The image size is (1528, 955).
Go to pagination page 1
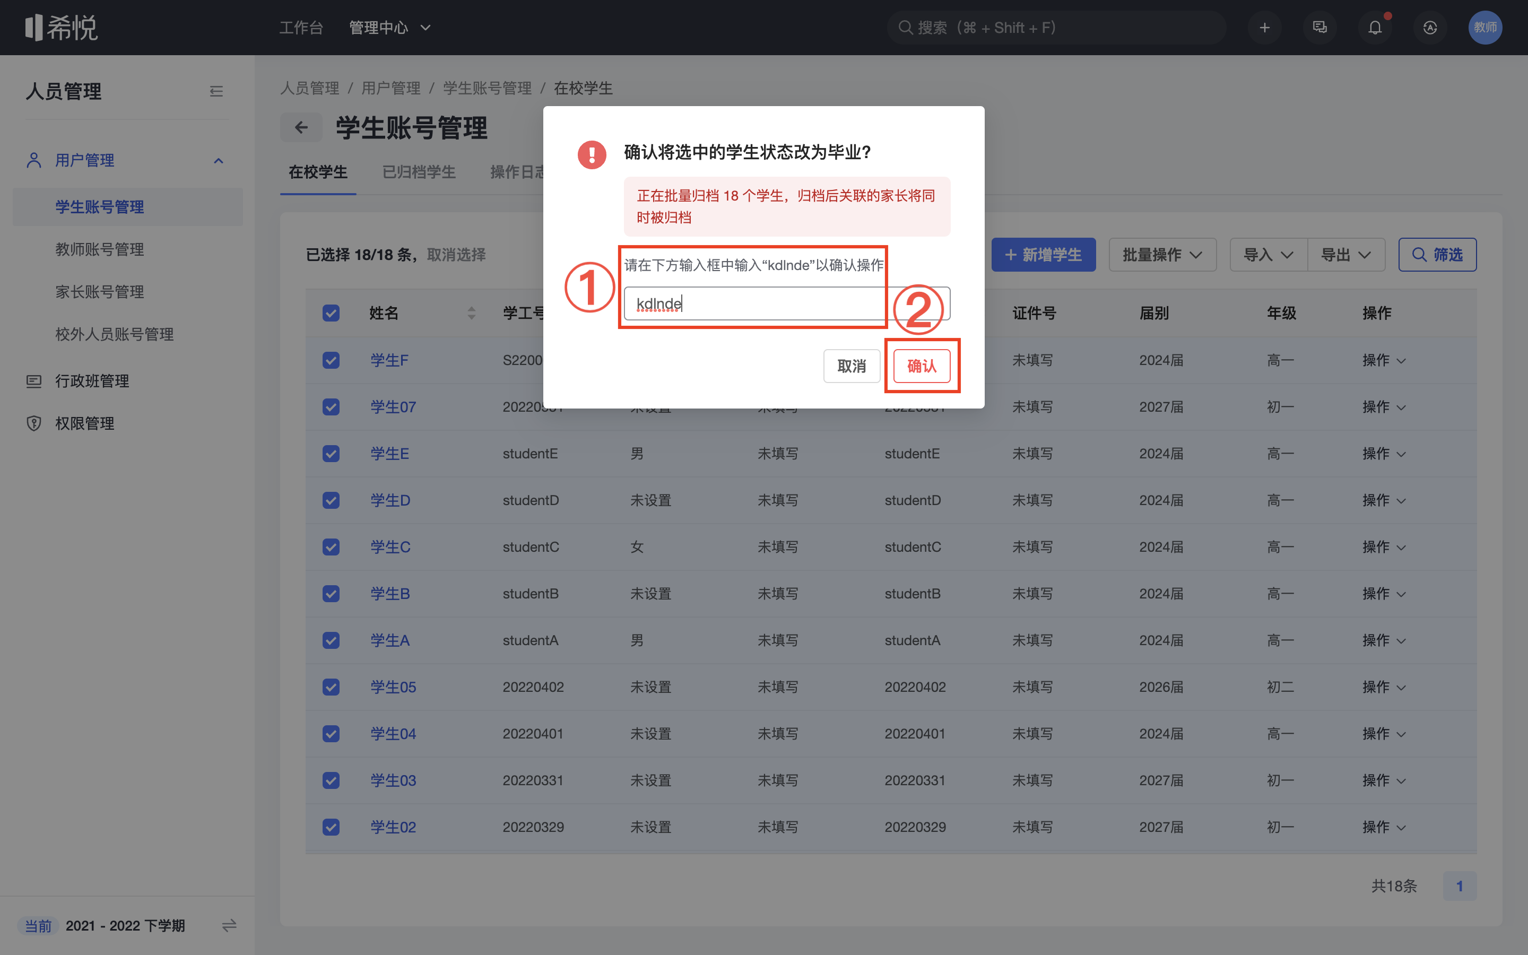click(1459, 886)
